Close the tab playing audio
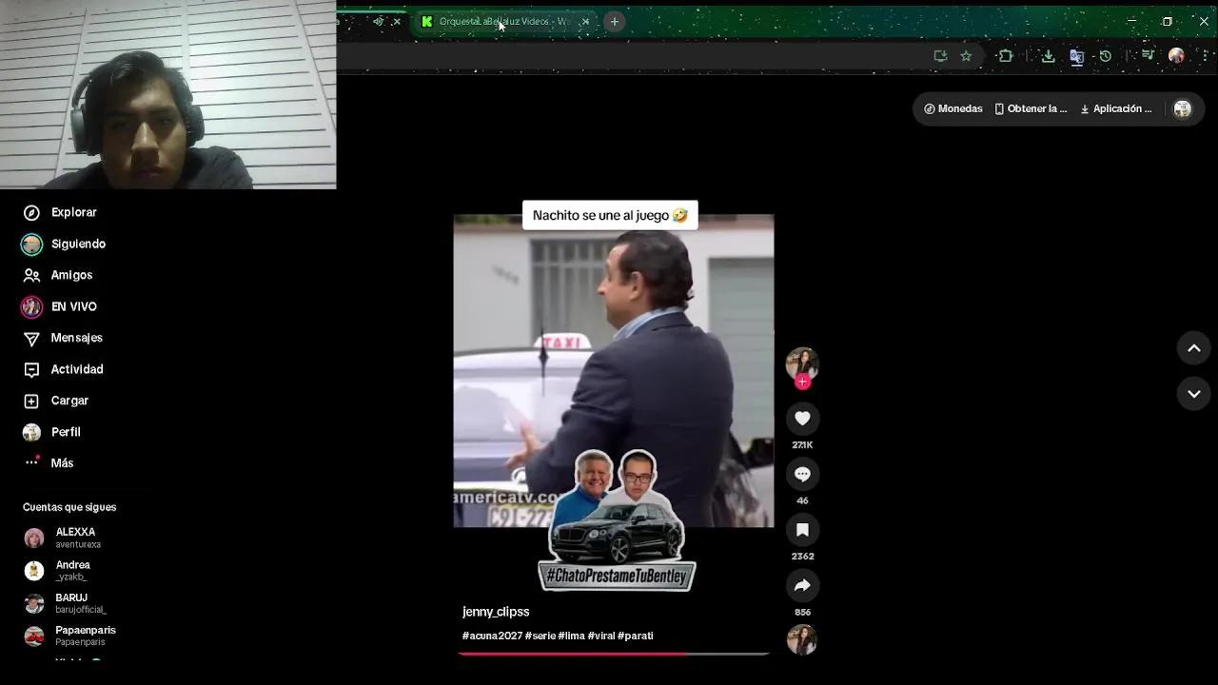The width and height of the screenshot is (1218, 685). (x=397, y=21)
